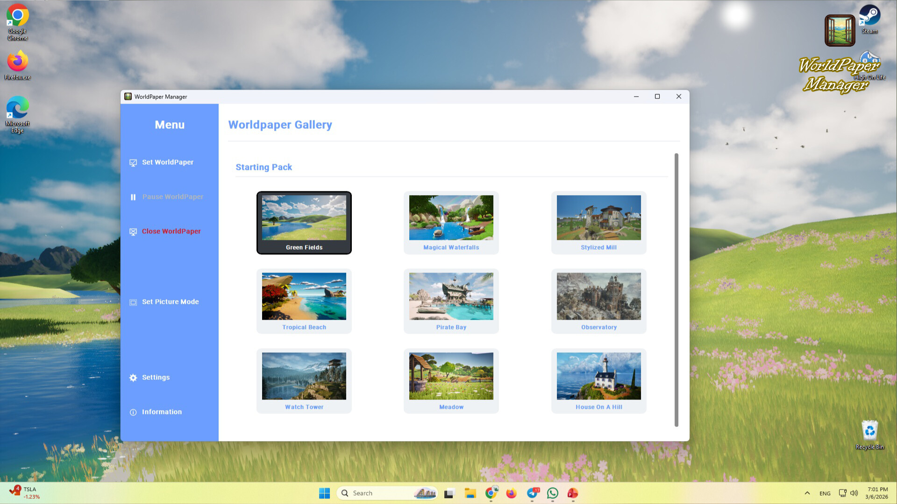Click the Close WorldPaper red text
The image size is (897, 504).
(x=171, y=231)
